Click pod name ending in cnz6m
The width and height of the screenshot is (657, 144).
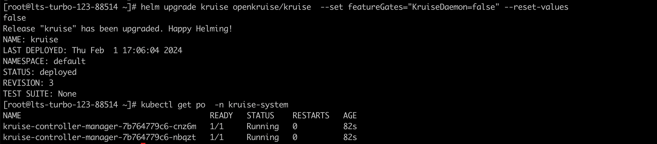point(99,126)
